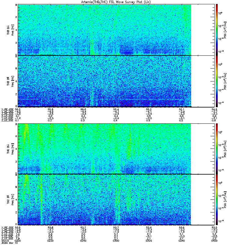Click the THB X_RE_GSE value '55.6'
The width and height of the screenshot is (229, 245).
tap(83, 110)
